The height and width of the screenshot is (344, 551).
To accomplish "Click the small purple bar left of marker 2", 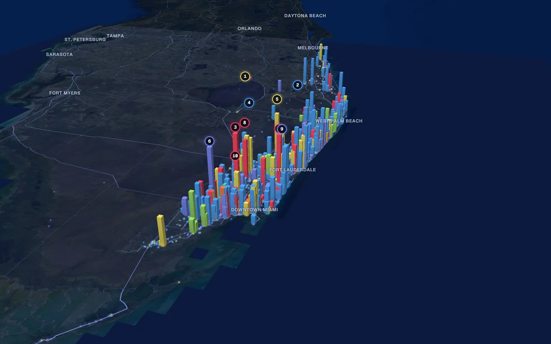I will [x=280, y=86].
